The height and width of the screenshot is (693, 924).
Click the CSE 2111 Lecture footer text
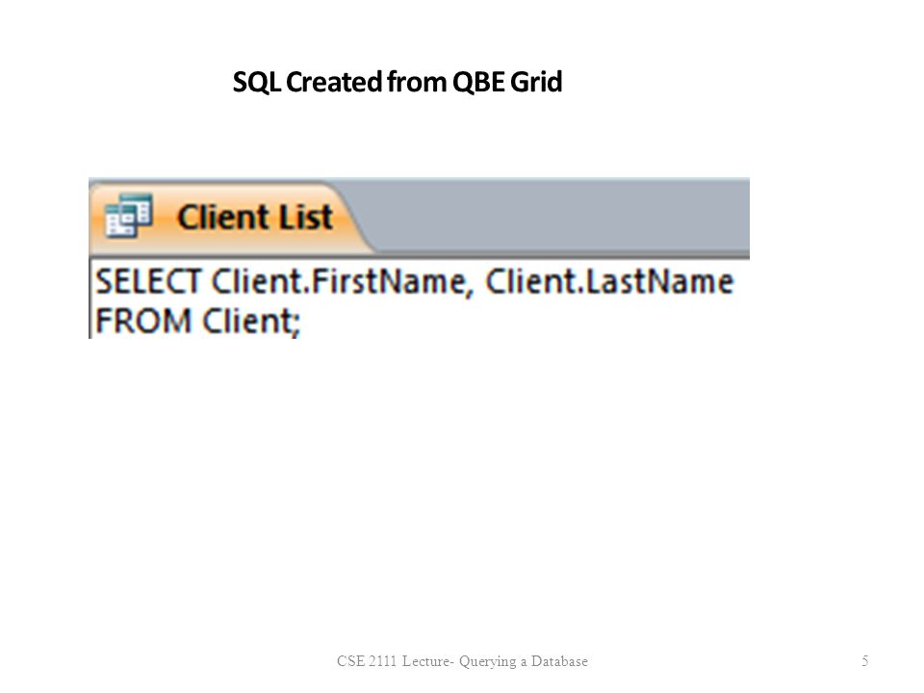[462, 661]
